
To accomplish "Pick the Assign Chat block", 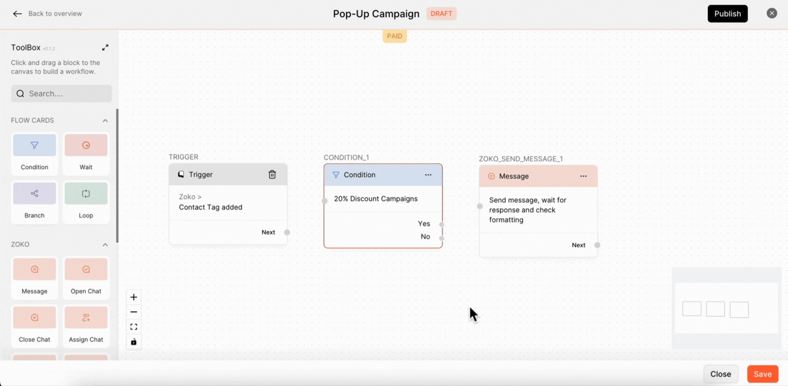I will coord(86,326).
